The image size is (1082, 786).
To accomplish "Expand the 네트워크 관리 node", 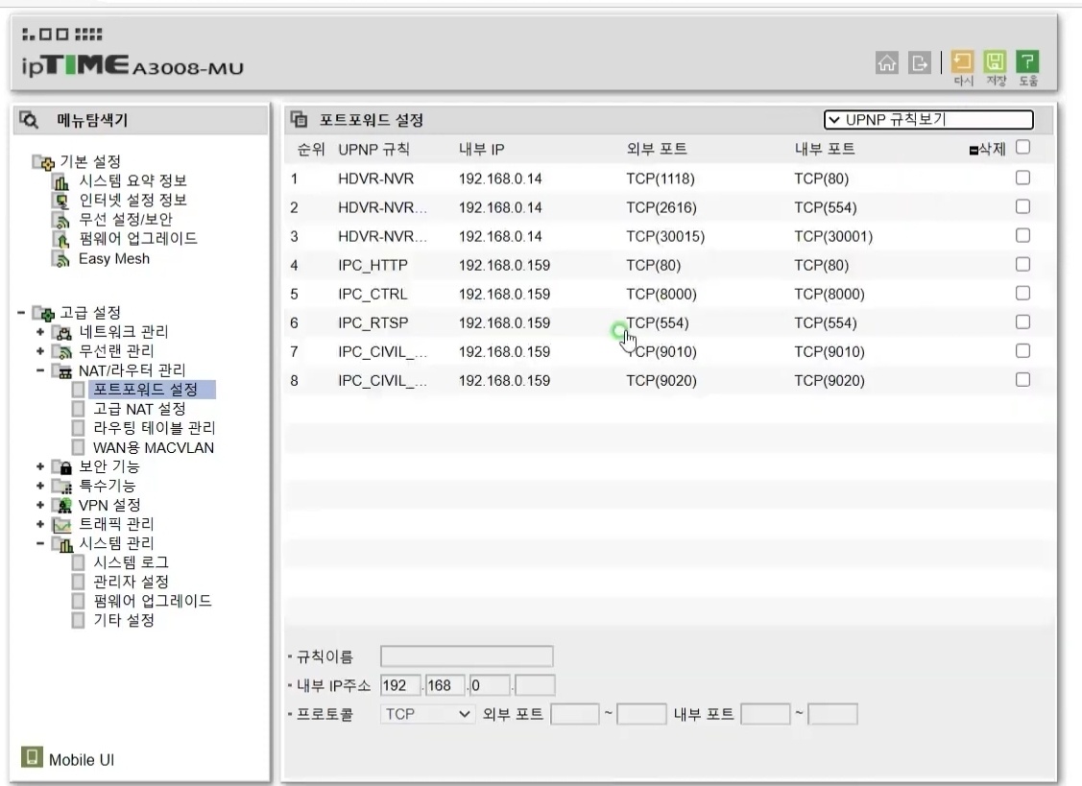I will click(40, 332).
